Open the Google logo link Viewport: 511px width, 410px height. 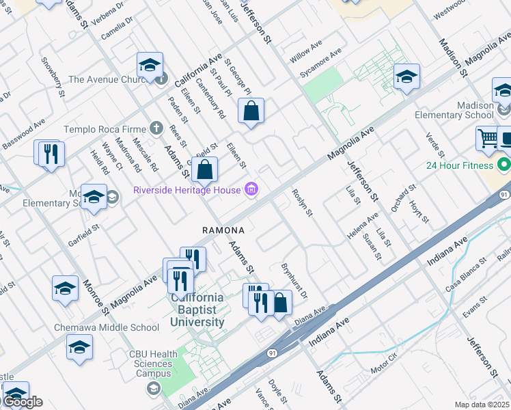point(23,402)
